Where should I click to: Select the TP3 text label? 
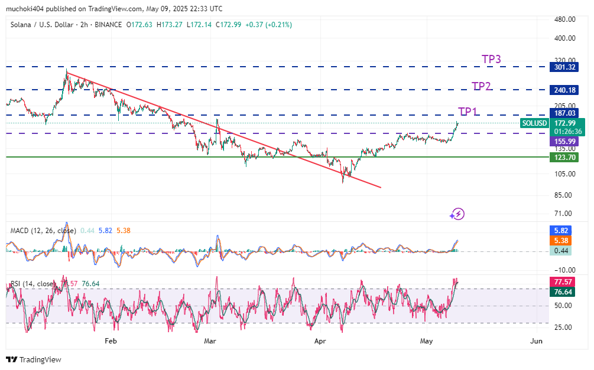coord(491,59)
